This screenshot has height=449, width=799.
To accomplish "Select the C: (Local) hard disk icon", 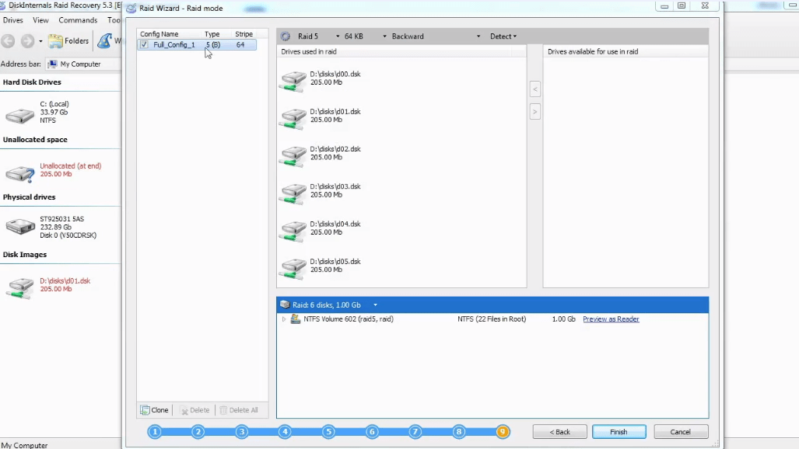I will [19, 116].
